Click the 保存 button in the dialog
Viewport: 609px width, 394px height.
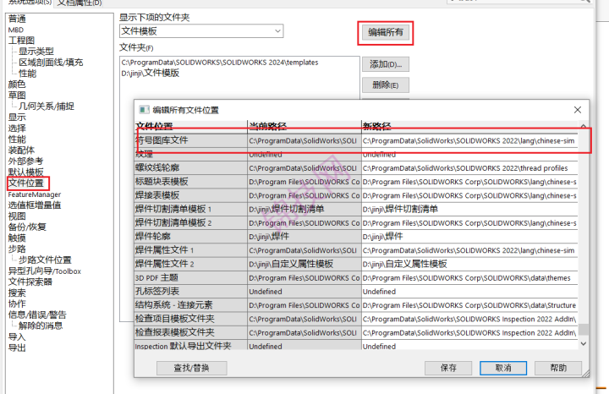[448, 368]
